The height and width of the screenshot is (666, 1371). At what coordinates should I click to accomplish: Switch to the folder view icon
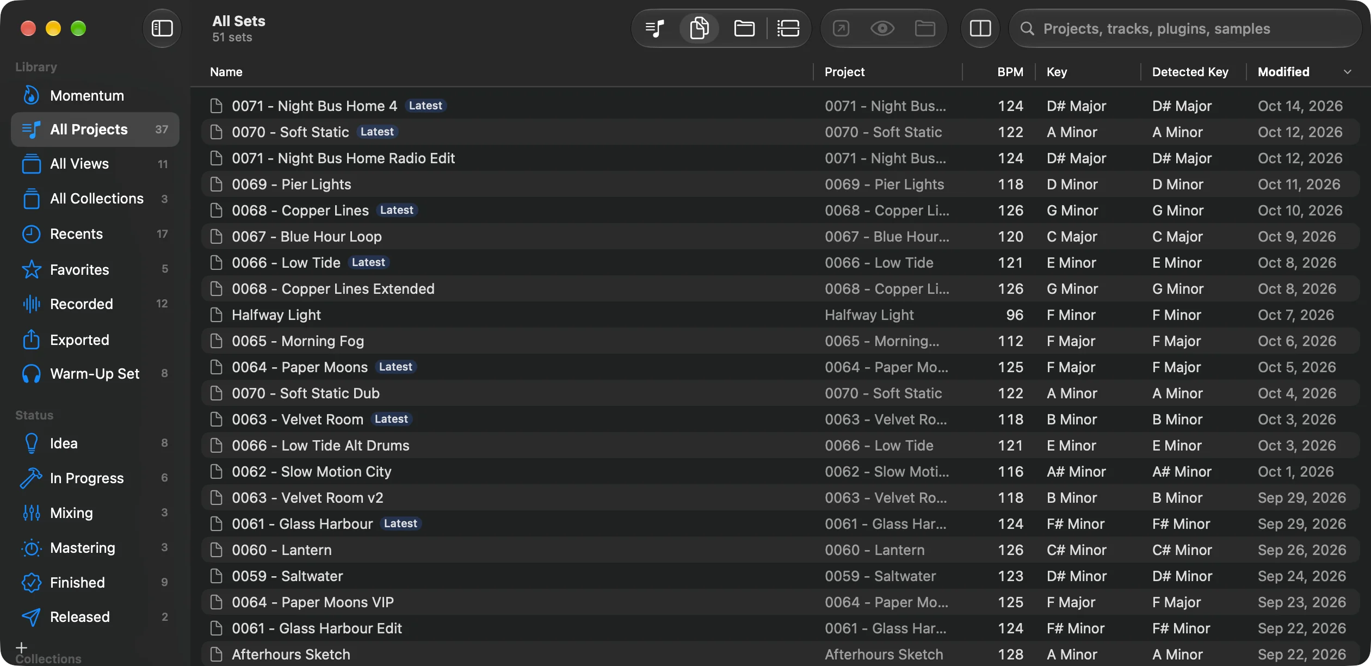(744, 28)
